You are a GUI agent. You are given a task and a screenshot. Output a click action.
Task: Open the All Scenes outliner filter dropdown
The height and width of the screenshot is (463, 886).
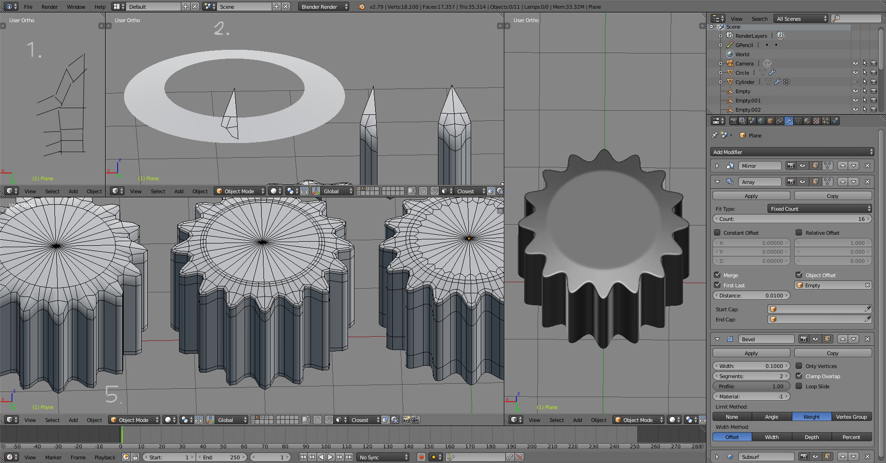(x=801, y=18)
